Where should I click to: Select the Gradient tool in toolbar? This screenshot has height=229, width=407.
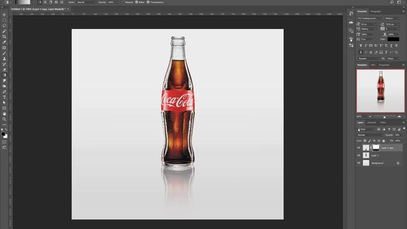pos(4,75)
